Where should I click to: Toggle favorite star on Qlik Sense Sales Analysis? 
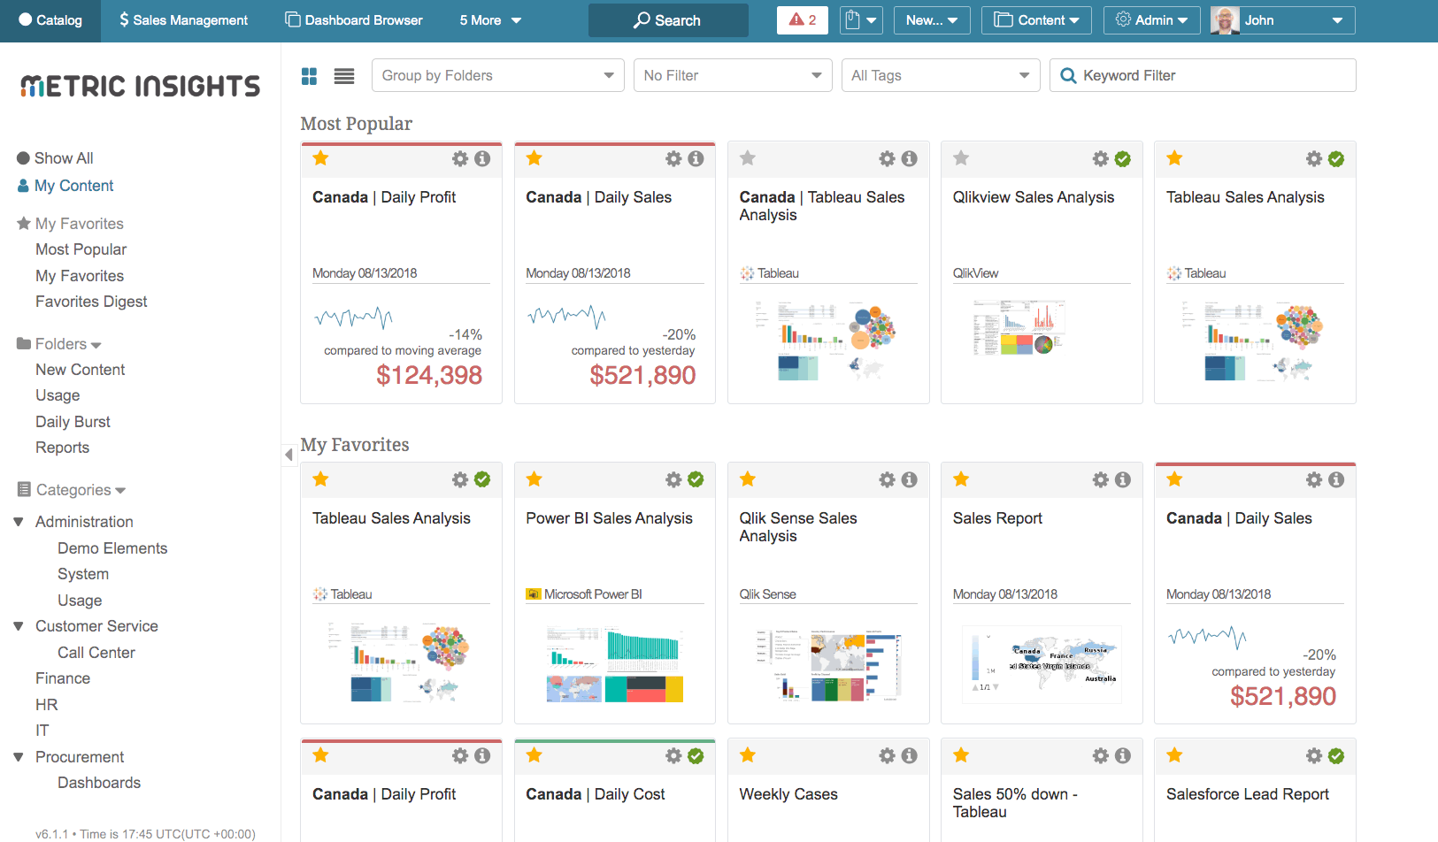tap(748, 479)
